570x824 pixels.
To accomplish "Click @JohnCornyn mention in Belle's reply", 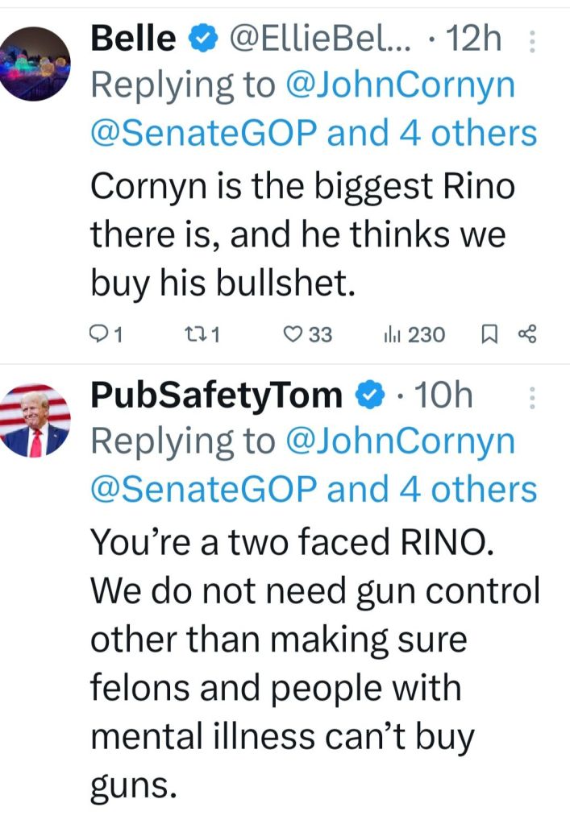I will tap(401, 86).
